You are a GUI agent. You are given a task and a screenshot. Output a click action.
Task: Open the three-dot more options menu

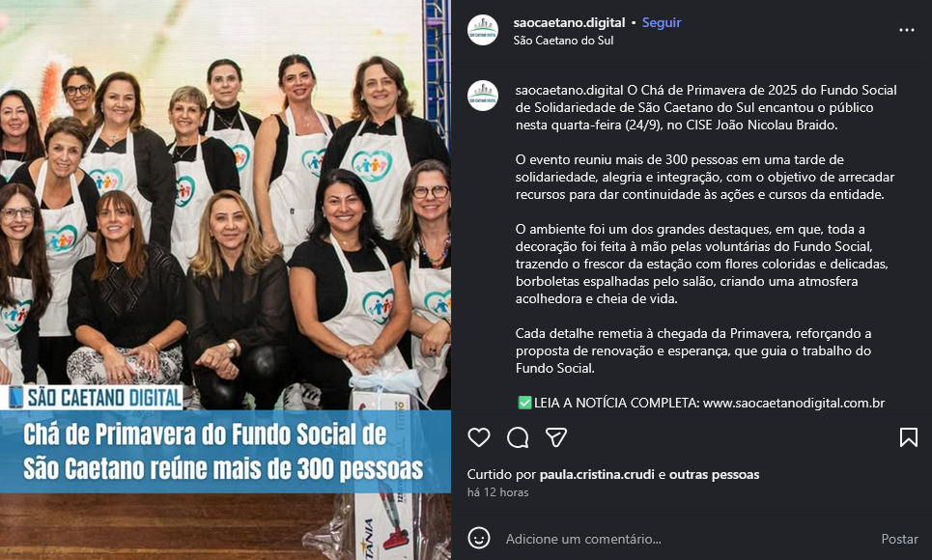point(907,30)
